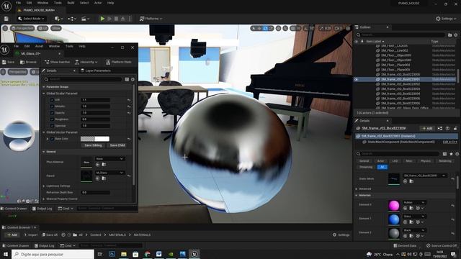The width and height of the screenshot is (461, 259).
Task: Click the Base Color swatch
Action: 95,139
